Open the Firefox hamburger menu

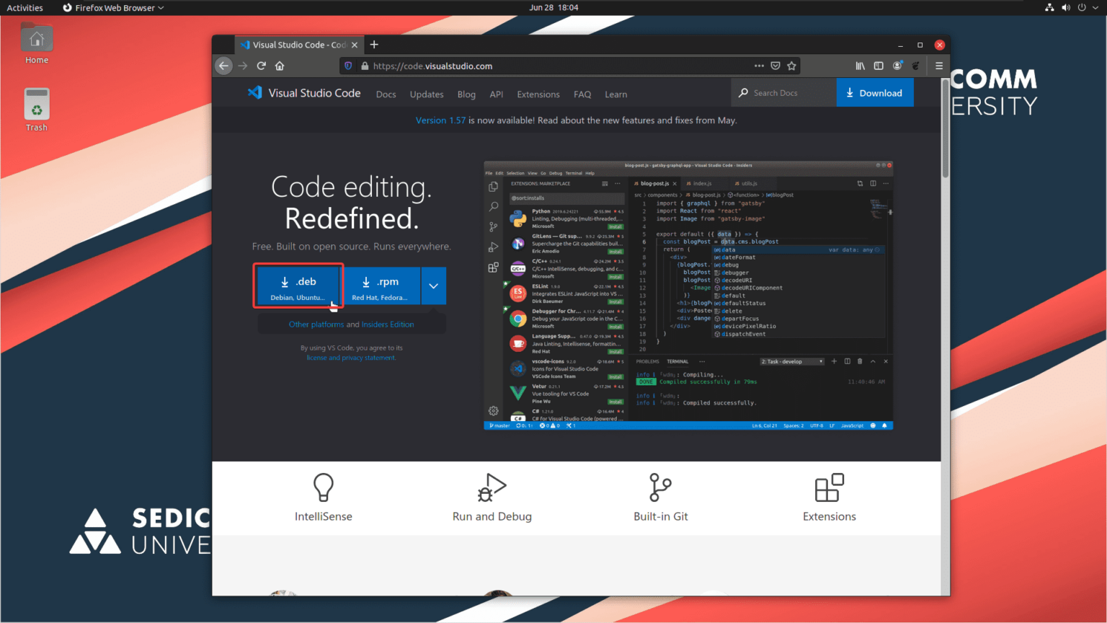tap(939, 66)
